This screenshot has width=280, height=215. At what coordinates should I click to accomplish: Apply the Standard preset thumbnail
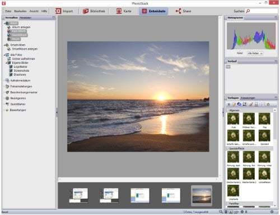coord(264,135)
